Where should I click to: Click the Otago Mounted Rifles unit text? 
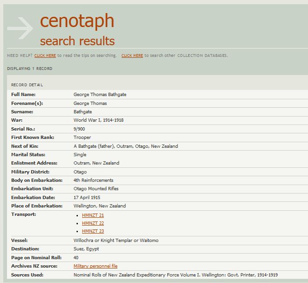(x=96, y=189)
